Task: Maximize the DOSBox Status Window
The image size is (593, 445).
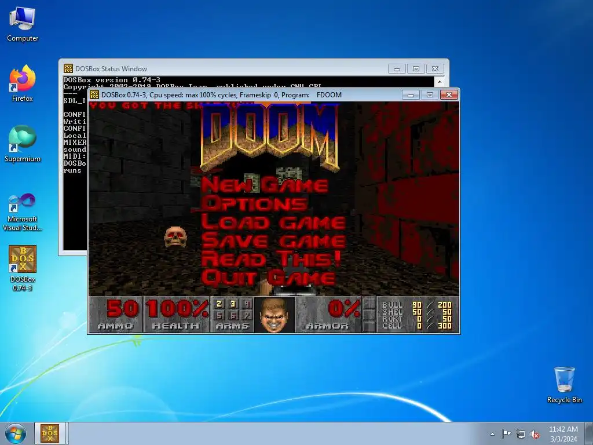Action: coord(416,68)
